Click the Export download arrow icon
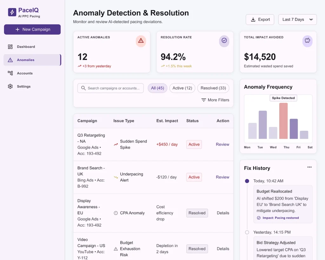Image resolution: width=325 pixels, height=260 pixels. coord(253,20)
